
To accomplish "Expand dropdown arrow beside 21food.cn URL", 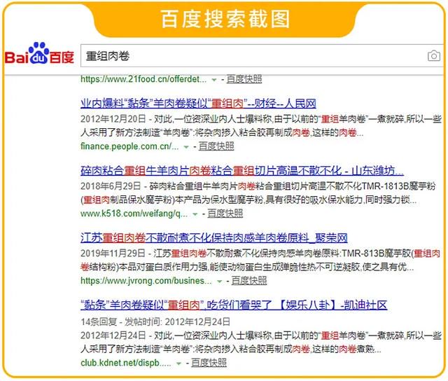I will (213, 80).
